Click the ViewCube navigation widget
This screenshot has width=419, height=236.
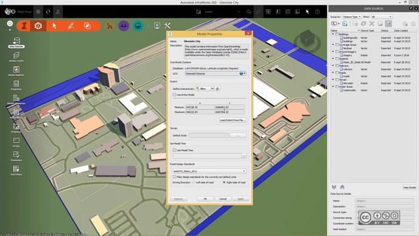tap(307, 41)
